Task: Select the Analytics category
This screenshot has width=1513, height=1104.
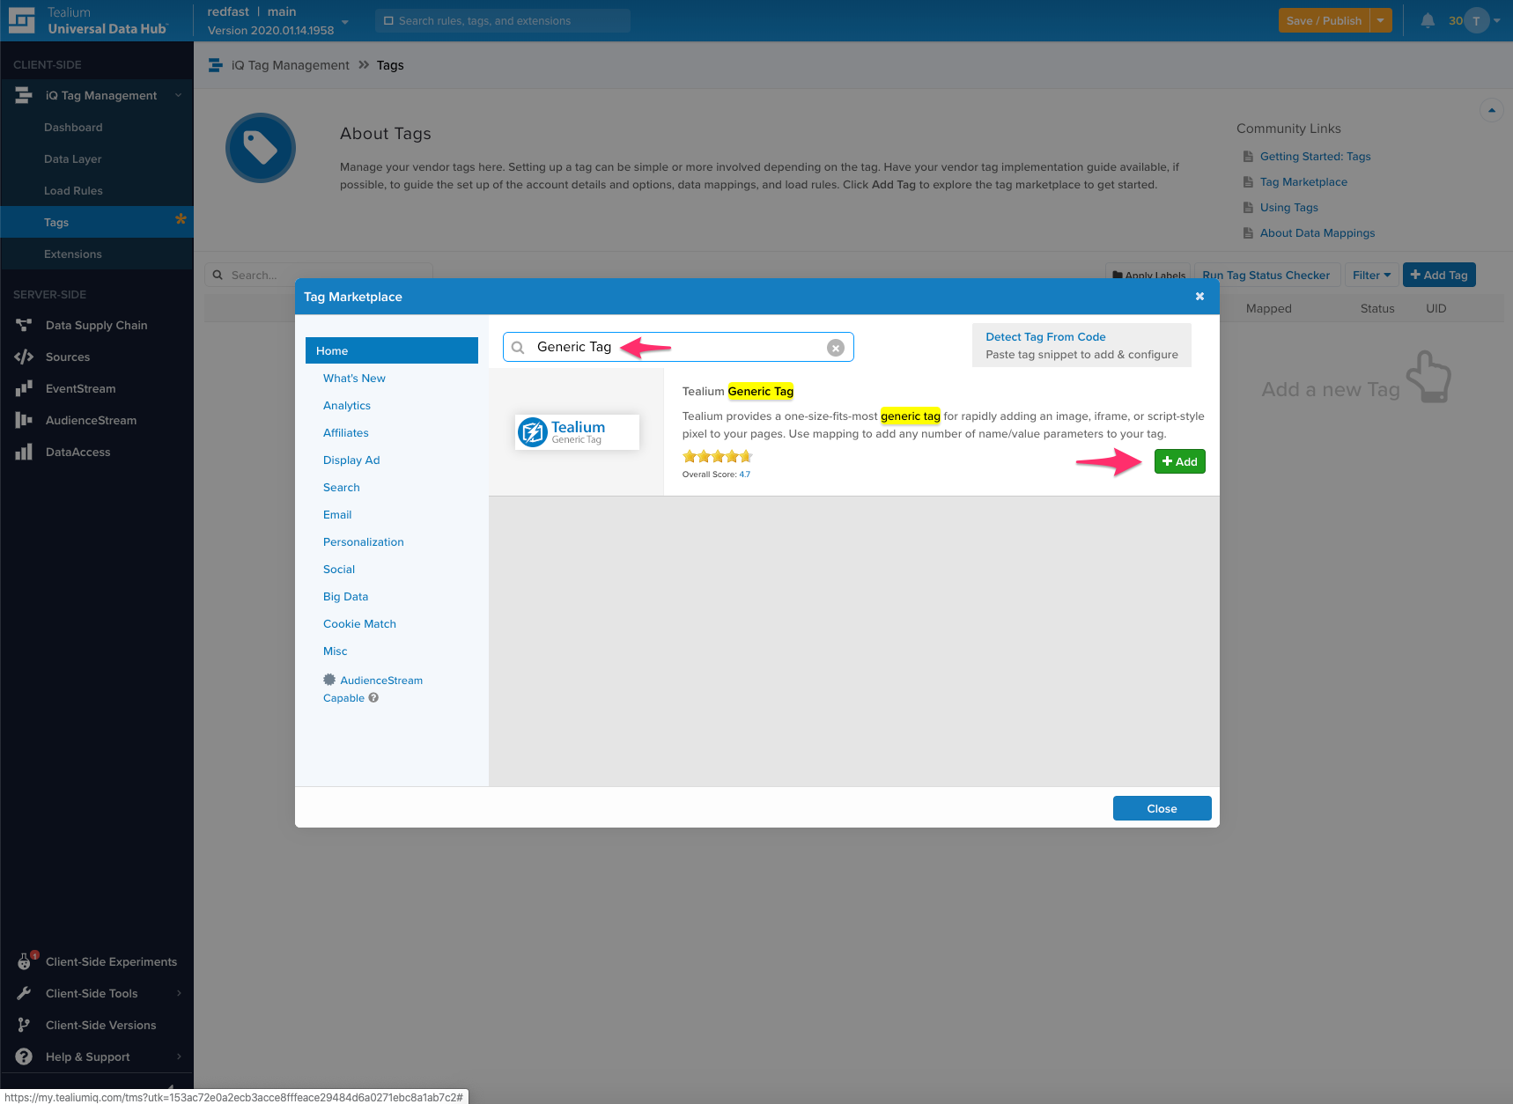Action: coord(347,406)
